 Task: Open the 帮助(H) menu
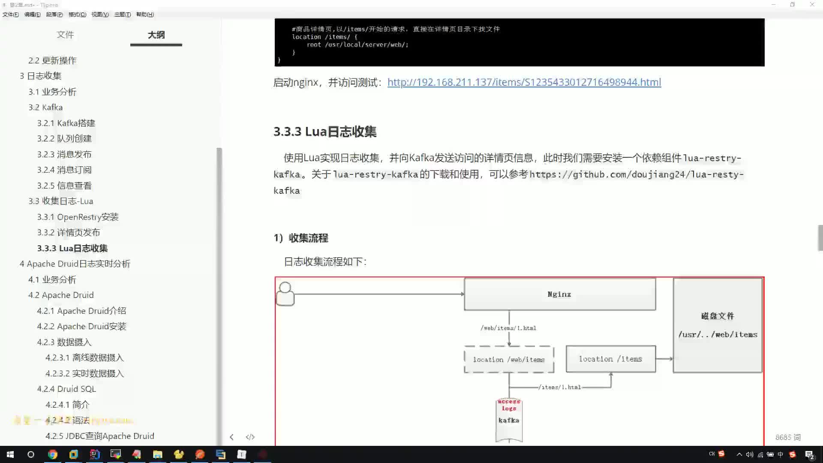coord(145,15)
